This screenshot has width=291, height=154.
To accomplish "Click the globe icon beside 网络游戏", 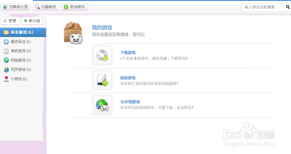I will (6, 60).
